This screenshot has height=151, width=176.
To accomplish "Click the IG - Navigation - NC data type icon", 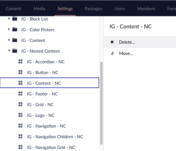I will tap(21, 126).
